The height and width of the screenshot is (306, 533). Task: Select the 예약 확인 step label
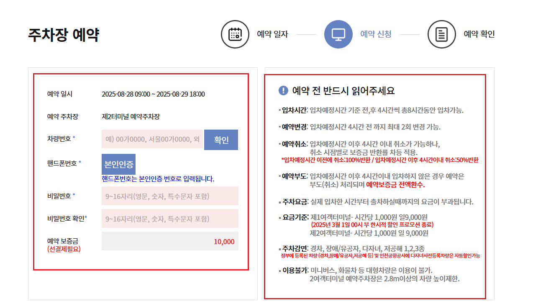point(479,34)
